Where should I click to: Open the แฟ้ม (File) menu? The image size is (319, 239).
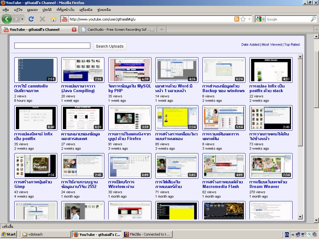click(x=6, y=10)
